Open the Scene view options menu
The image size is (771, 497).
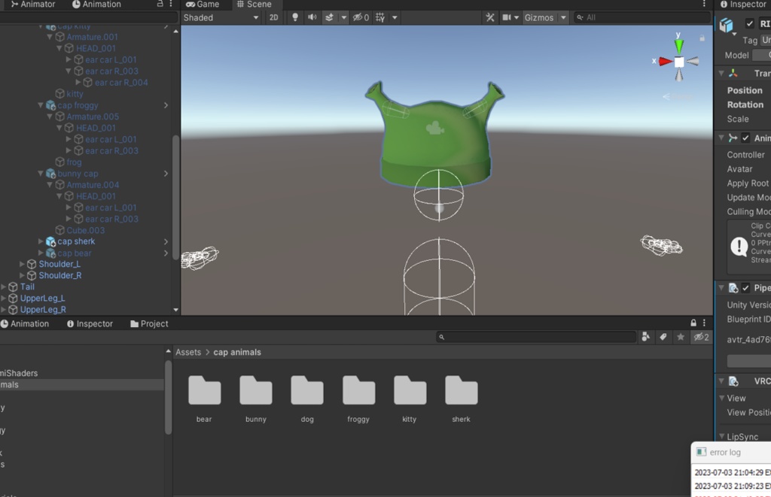pos(704,4)
